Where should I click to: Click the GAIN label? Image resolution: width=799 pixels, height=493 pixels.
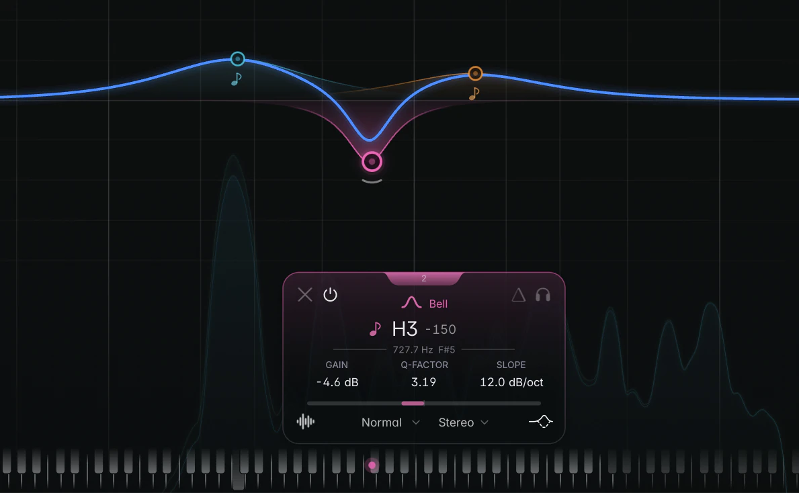coord(337,365)
